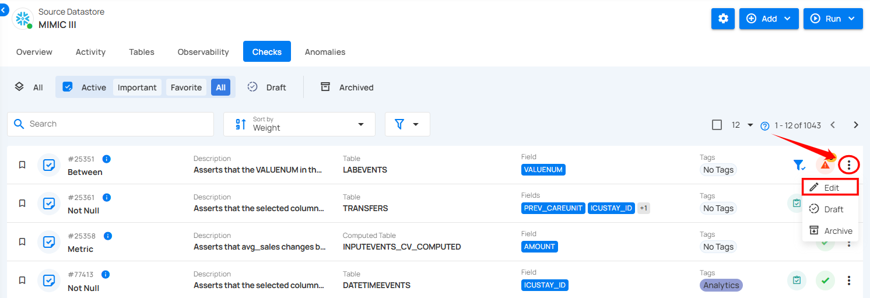Open info icon next to #25358
The image size is (870, 298).
pyautogui.click(x=108, y=236)
